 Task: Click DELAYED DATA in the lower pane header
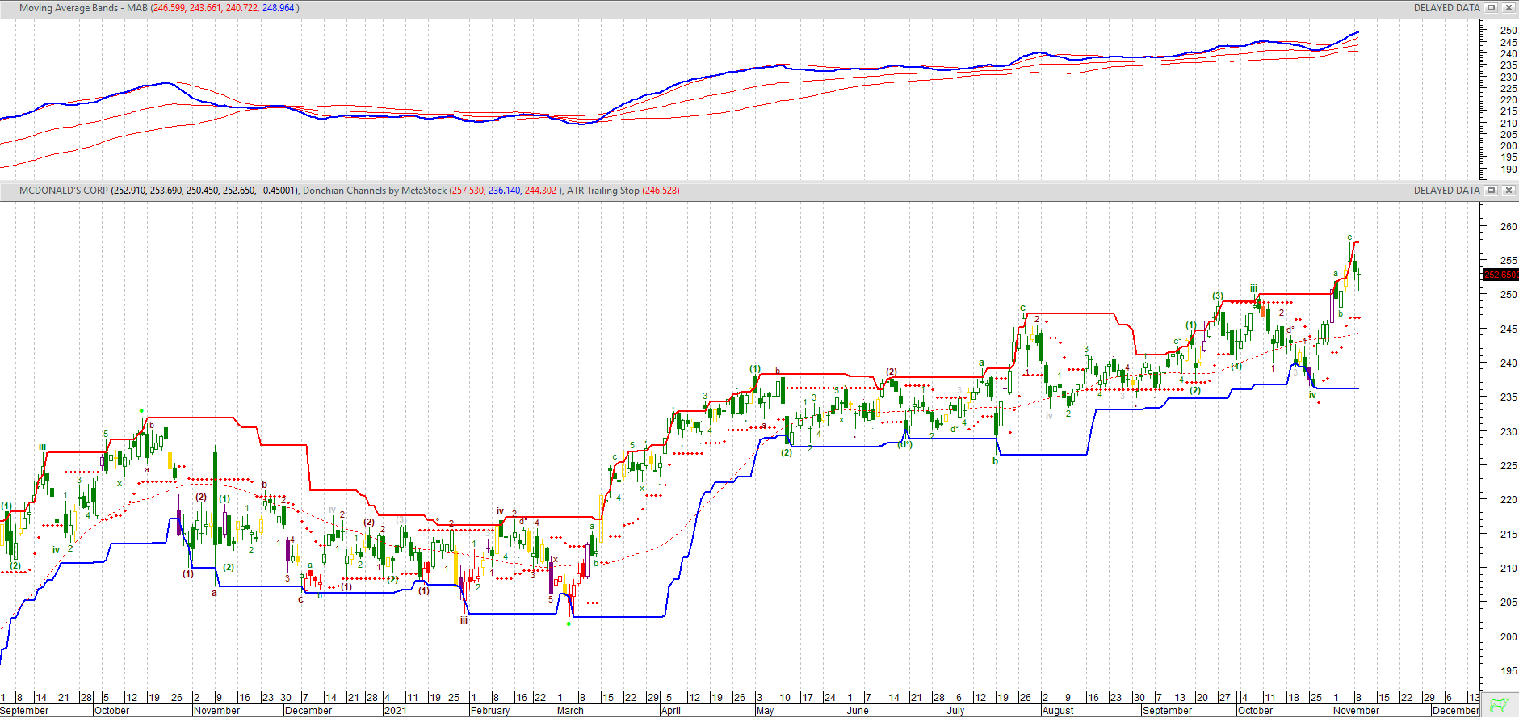coord(1446,191)
